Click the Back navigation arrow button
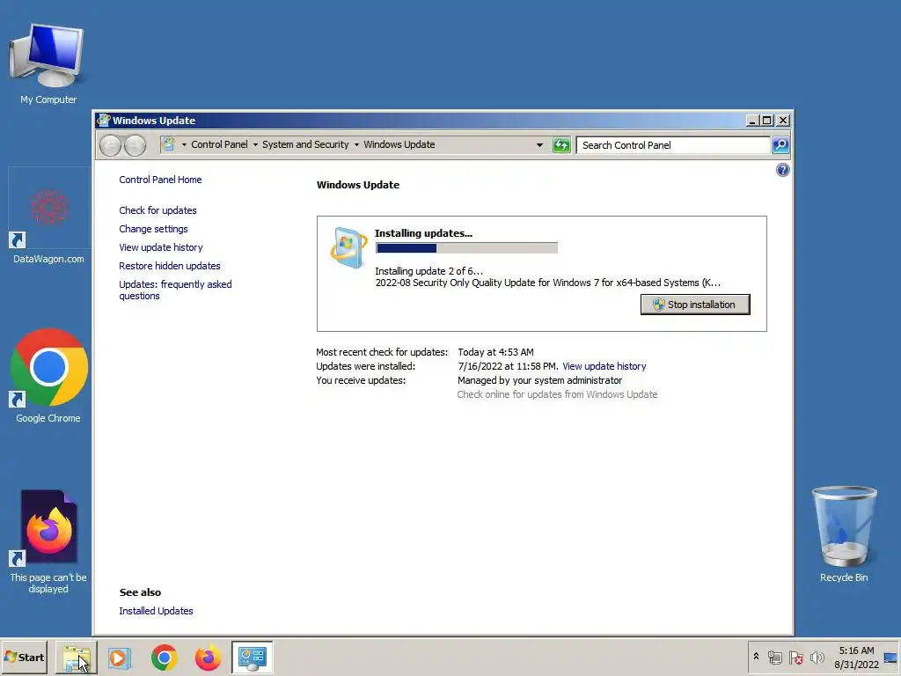The height and width of the screenshot is (676, 901). (110, 145)
